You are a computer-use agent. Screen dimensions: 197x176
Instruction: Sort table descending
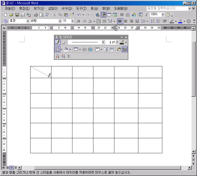coord(63,56)
